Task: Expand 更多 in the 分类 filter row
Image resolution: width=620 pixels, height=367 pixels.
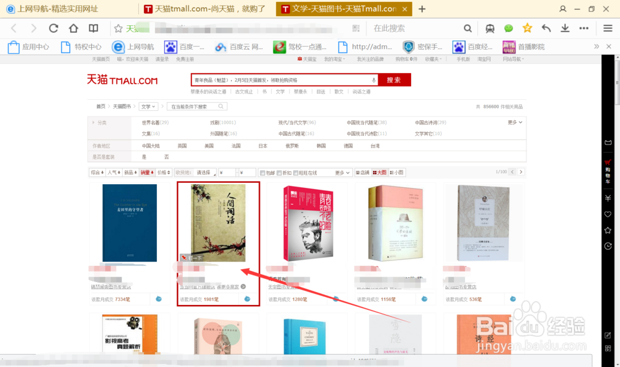Action: point(515,123)
